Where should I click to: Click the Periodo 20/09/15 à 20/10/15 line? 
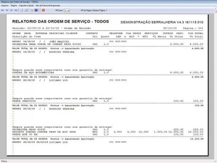pos(52,28)
